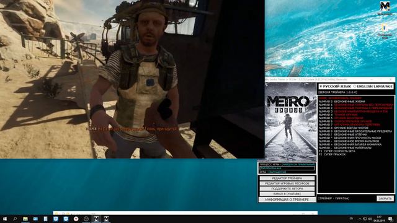Open the taskbar search magnifier
The image size is (397, 223).
(15, 219)
